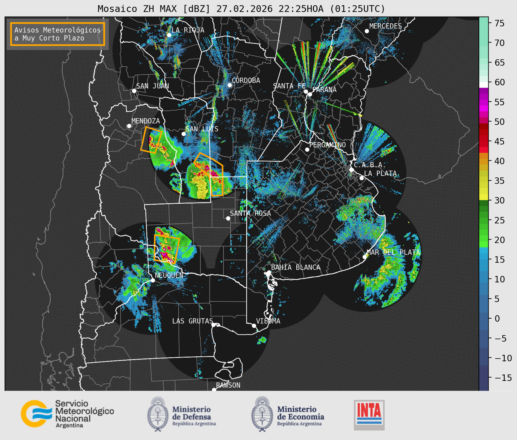
Task: Click the SANTA ROSA city label
Action: 250,213
